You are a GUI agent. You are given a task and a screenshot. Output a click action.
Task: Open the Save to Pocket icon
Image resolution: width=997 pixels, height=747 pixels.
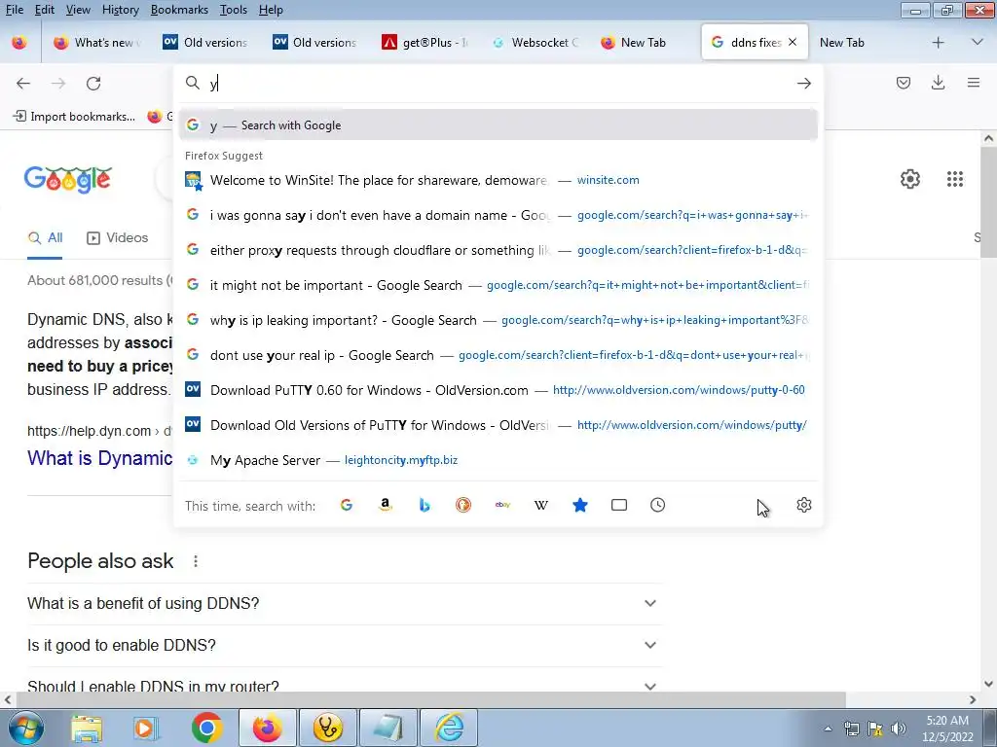(x=903, y=83)
